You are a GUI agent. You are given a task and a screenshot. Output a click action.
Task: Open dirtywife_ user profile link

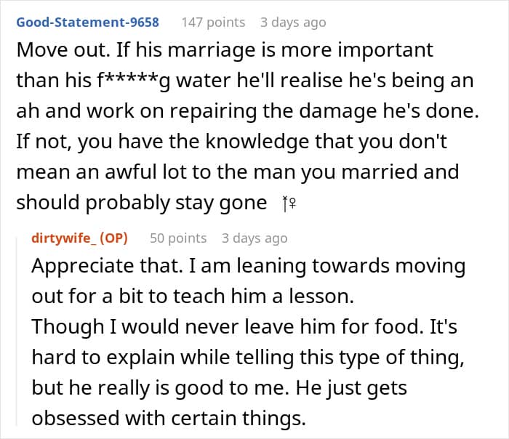click(x=64, y=238)
